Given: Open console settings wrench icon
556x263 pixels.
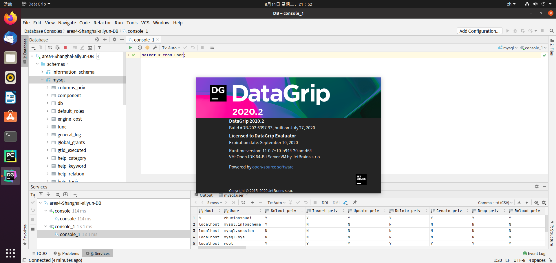Looking at the screenshot, I should (x=155, y=48).
